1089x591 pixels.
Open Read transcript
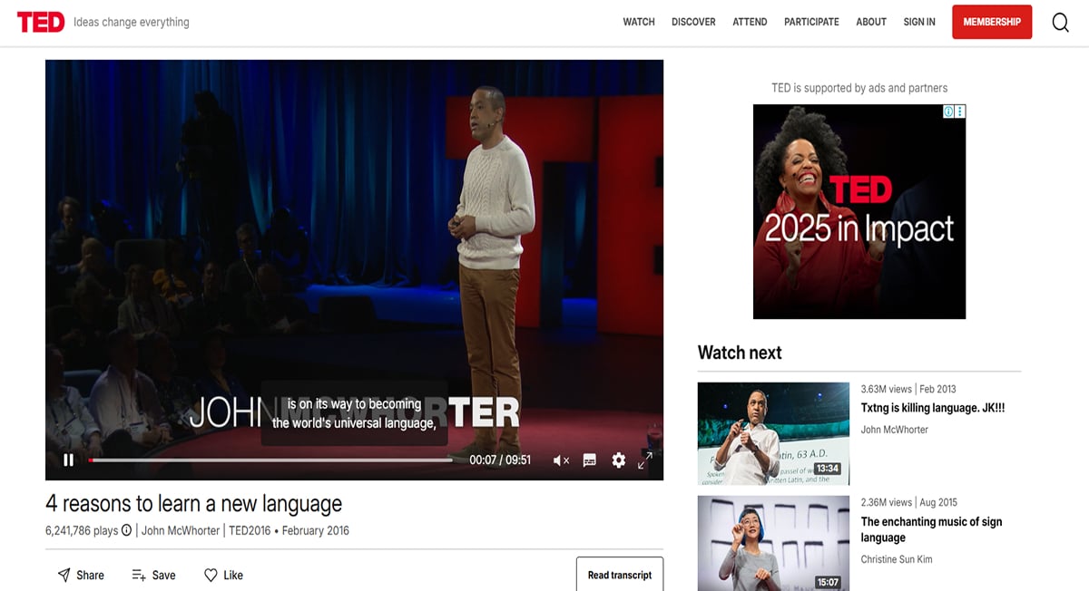pyautogui.click(x=620, y=575)
